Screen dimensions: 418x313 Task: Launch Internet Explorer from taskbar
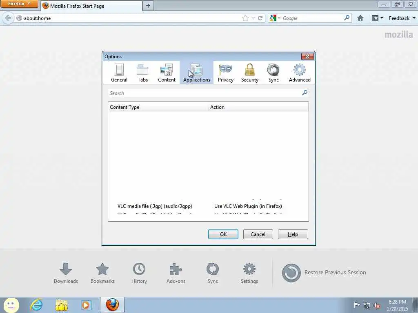pos(36,305)
